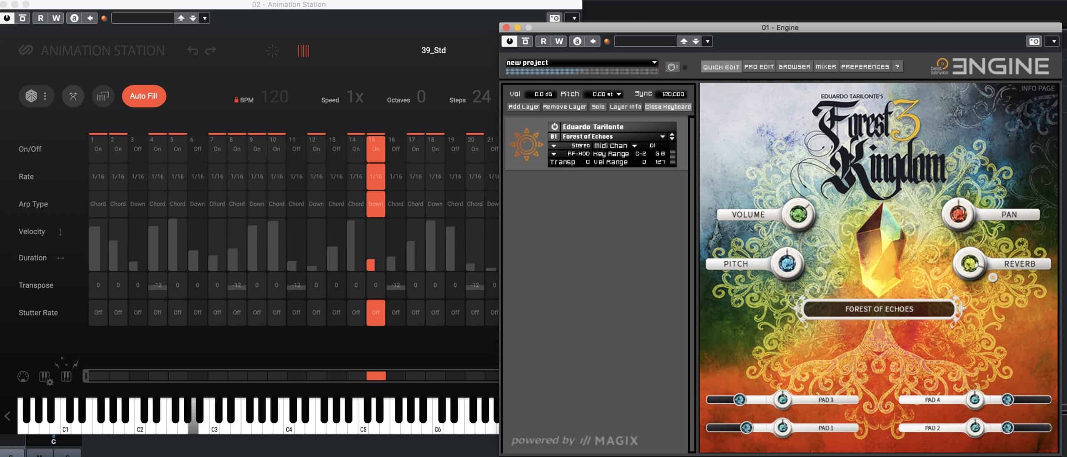This screenshot has height=457, width=1067.
Task: Click the chain-link logo next to Animation Station
Action: (26, 50)
